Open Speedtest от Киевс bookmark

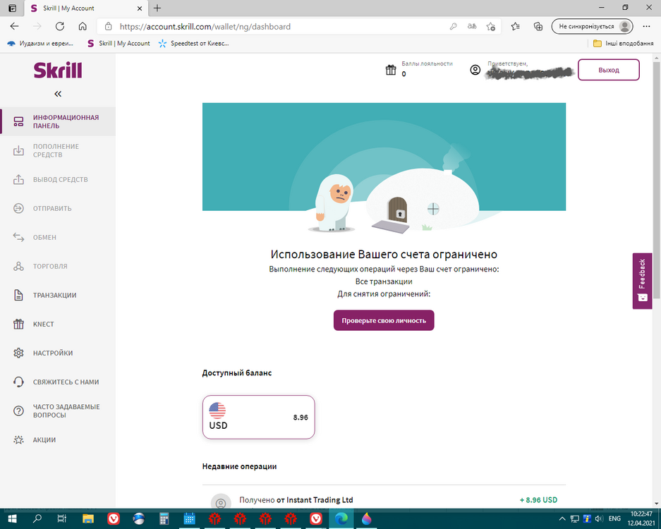point(193,43)
